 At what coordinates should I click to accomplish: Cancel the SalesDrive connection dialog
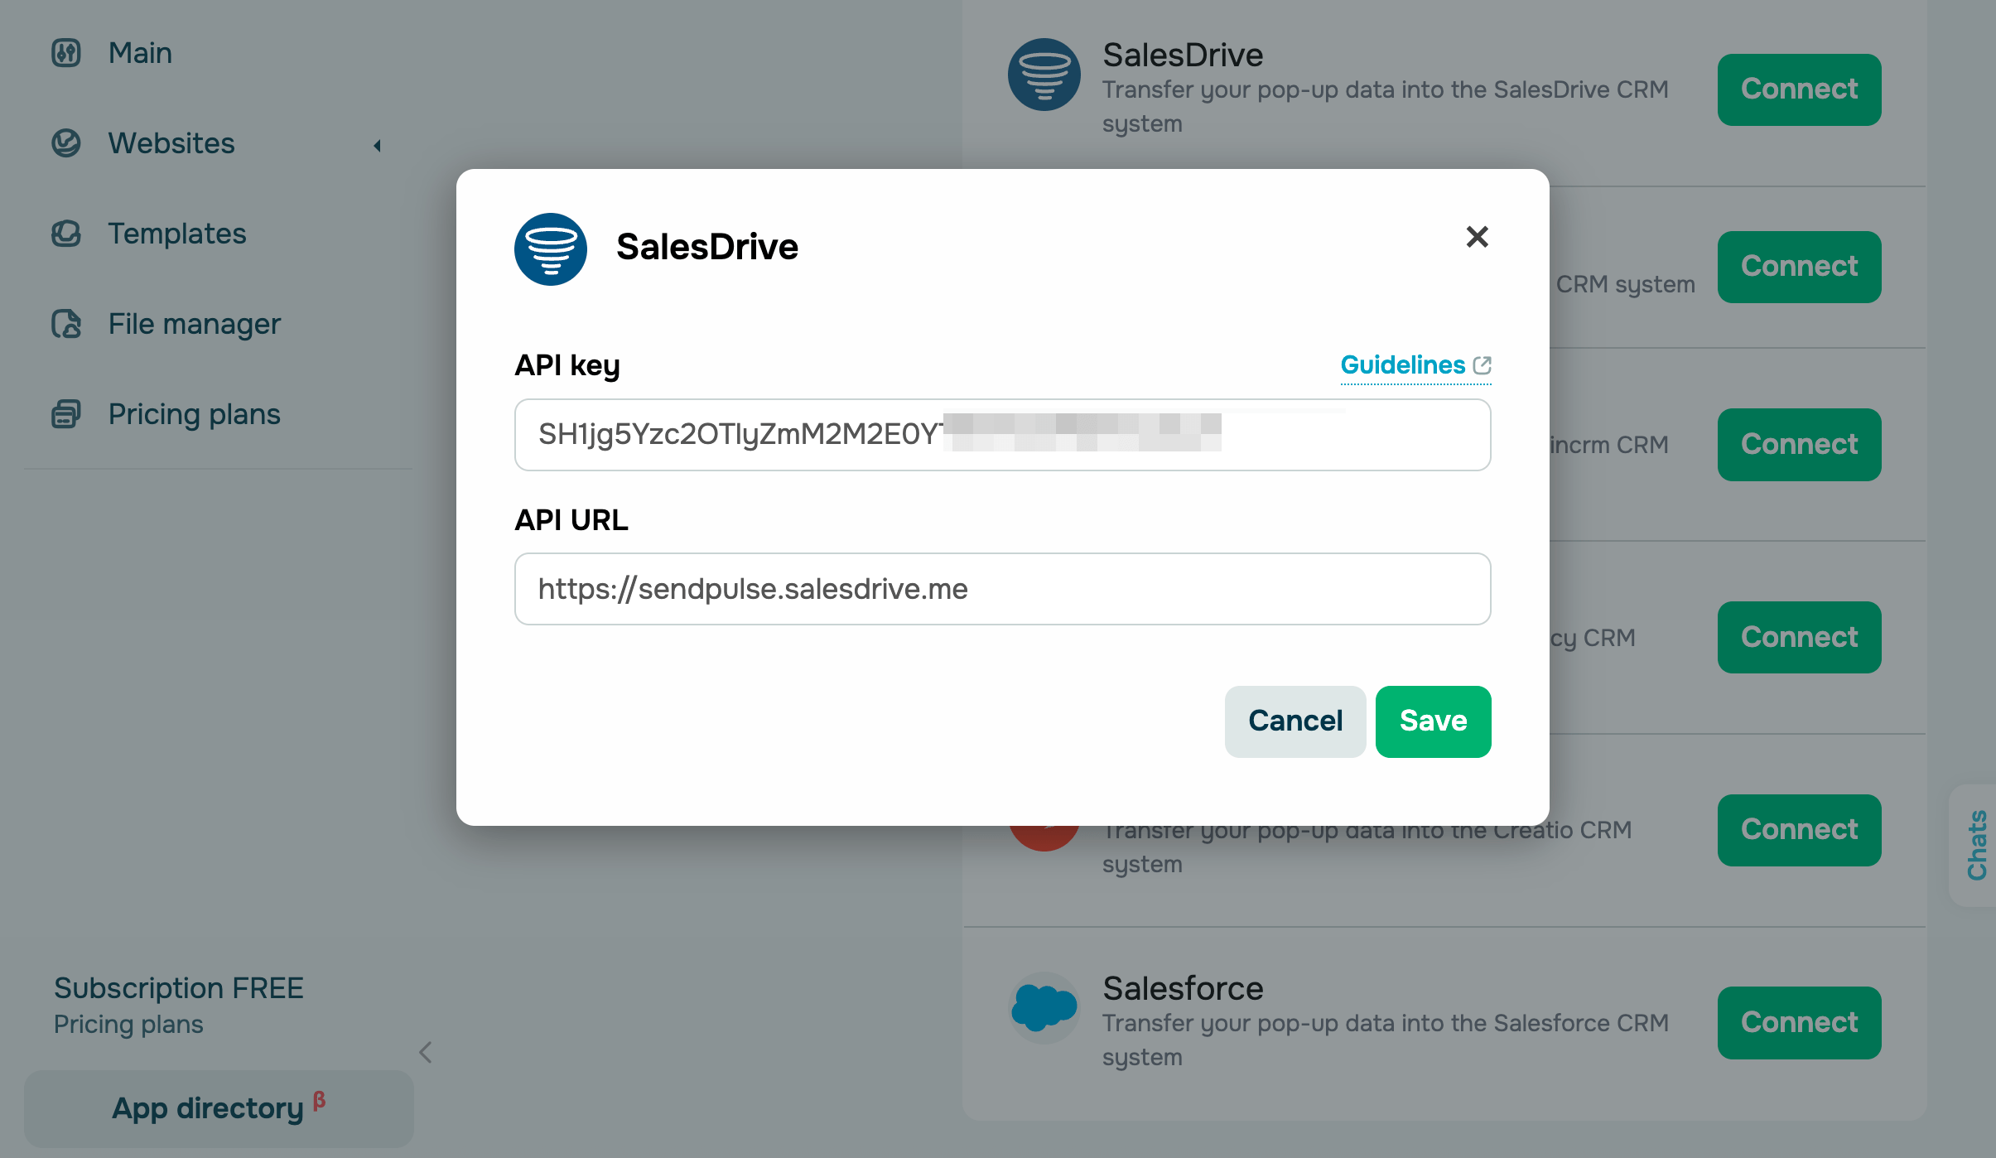(1295, 721)
